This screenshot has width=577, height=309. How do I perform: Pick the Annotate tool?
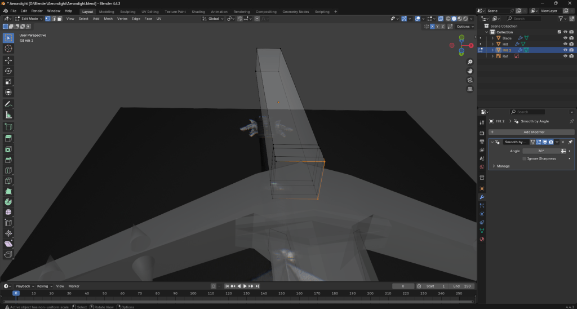coord(8,104)
